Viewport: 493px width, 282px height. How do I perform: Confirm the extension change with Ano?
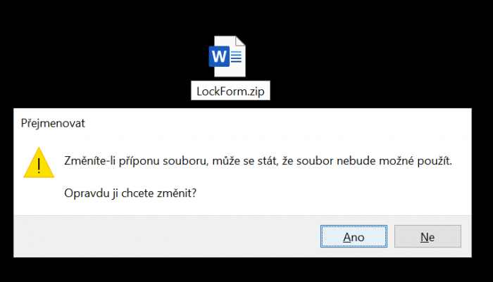click(354, 236)
